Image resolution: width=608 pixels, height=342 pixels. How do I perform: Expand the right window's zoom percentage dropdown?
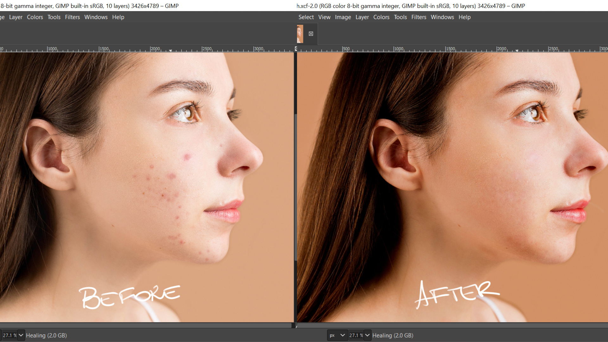point(367,335)
